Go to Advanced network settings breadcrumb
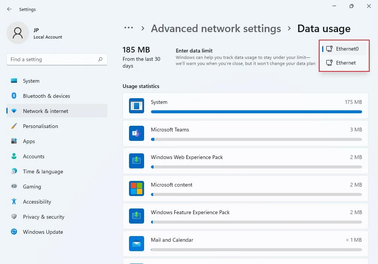This screenshot has height=264, width=378. click(x=216, y=28)
